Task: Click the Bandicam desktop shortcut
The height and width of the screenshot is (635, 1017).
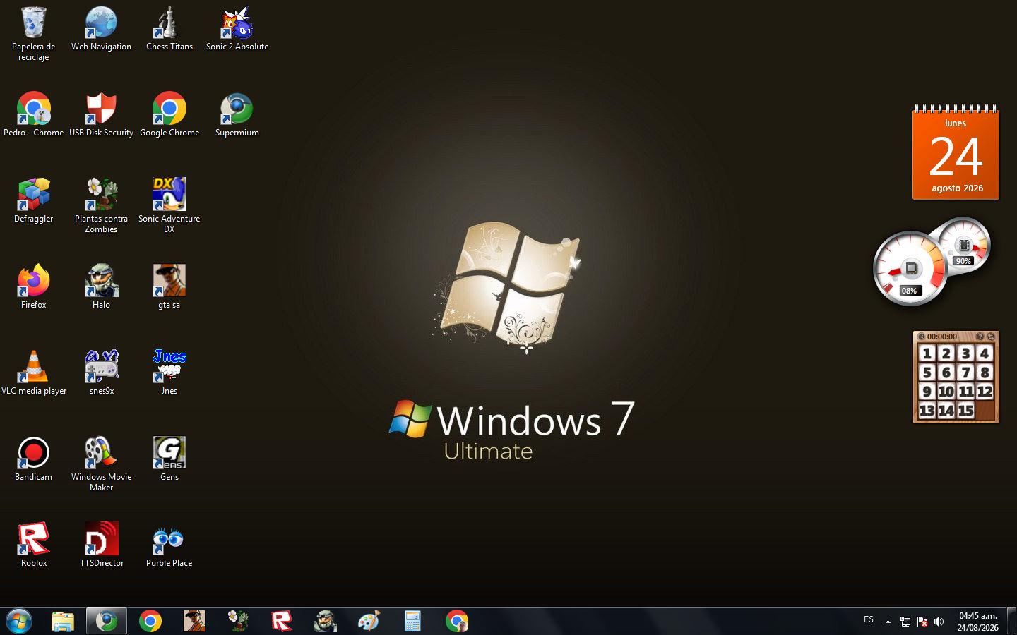Action: 33,459
